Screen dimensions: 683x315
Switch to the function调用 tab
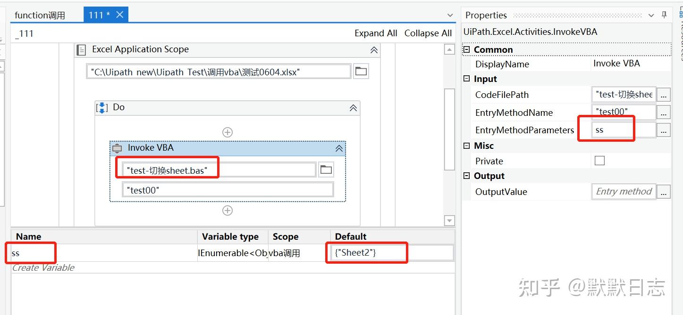pos(40,15)
